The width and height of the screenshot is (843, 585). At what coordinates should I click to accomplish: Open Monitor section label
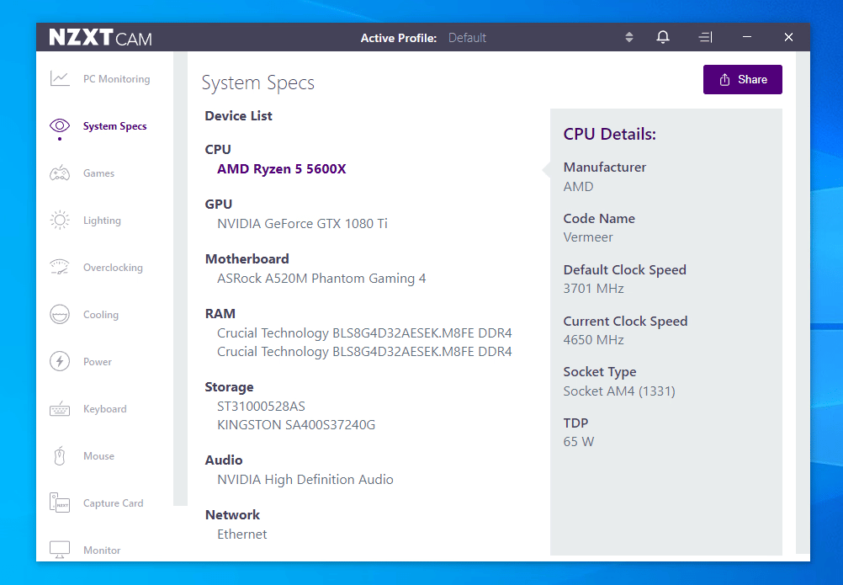coord(102,550)
